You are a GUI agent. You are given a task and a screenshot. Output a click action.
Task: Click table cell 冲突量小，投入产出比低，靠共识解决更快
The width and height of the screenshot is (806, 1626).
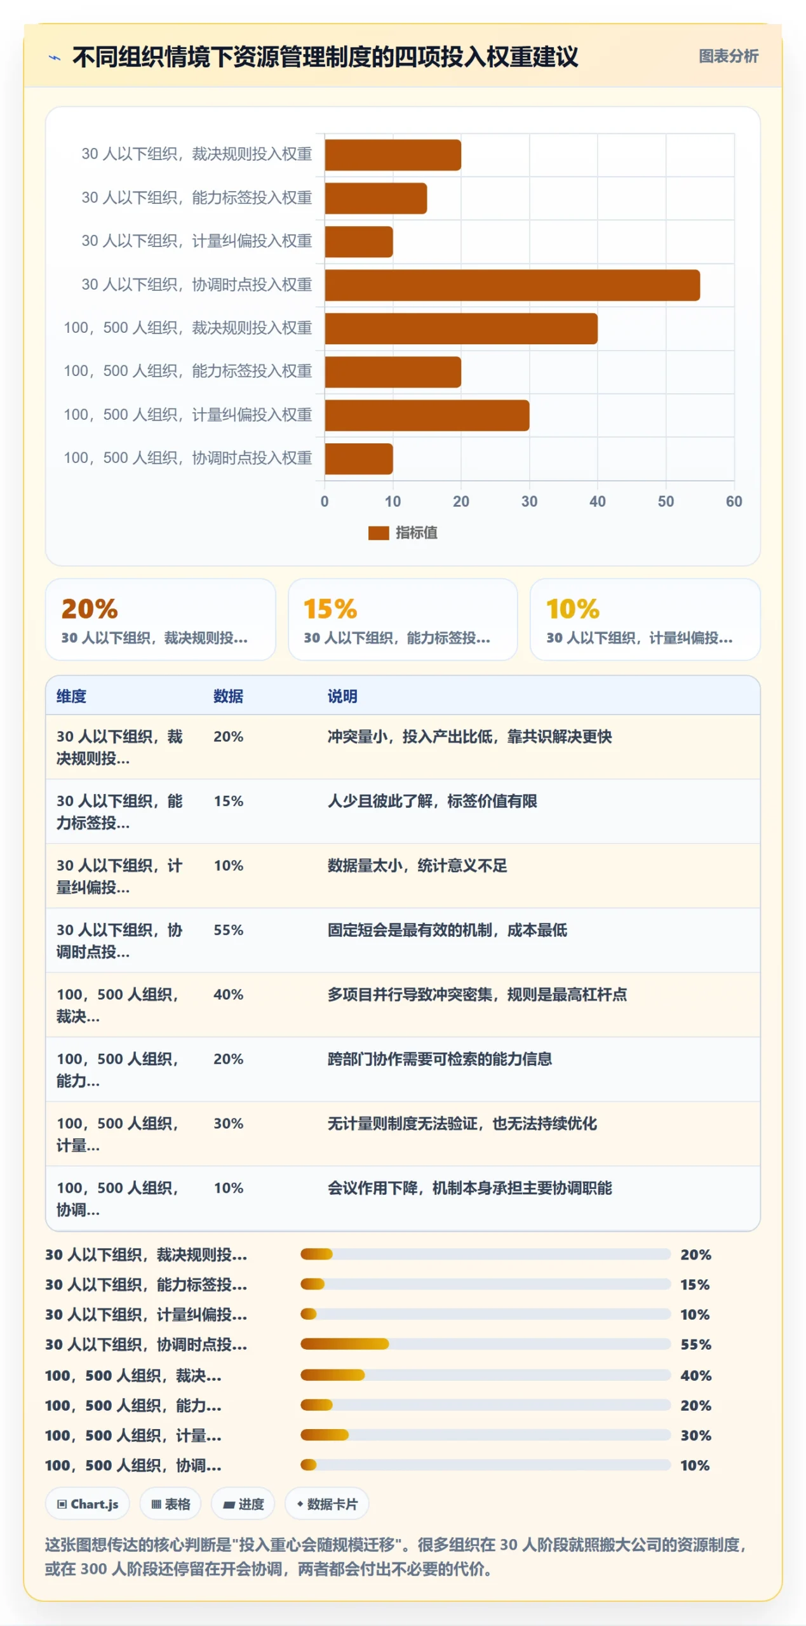point(469,736)
